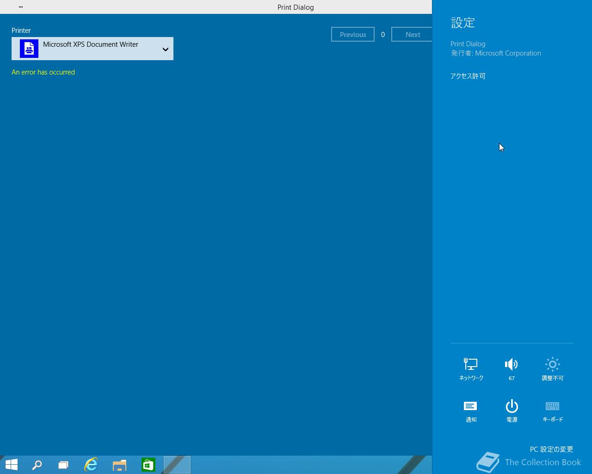This screenshot has width=592, height=474.
Task: Open the taskbar Search magnifier
Action: pos(37,465)
